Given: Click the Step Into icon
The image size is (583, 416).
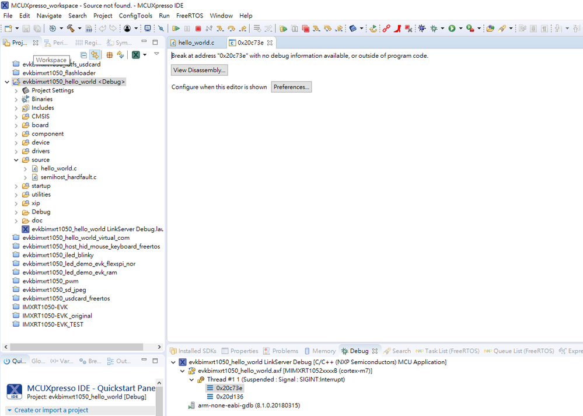Looking at the screenshot, I should coord(220,28).
